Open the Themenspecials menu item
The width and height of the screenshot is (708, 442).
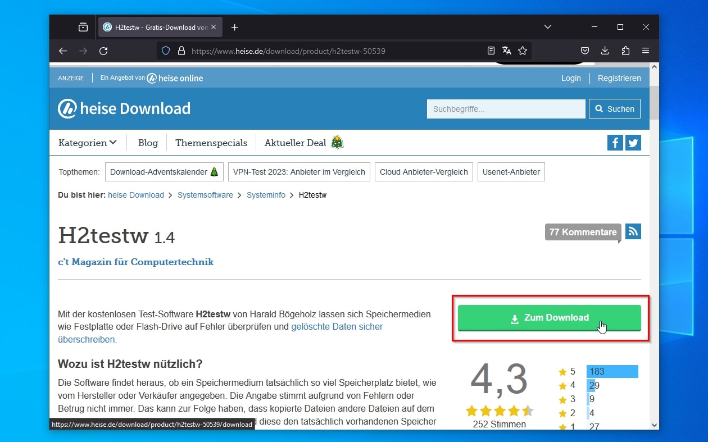tap(211, 143)
